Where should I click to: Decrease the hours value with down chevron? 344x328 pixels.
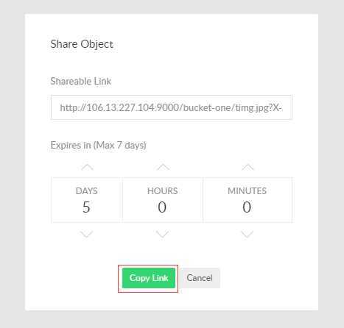(162, 234)
